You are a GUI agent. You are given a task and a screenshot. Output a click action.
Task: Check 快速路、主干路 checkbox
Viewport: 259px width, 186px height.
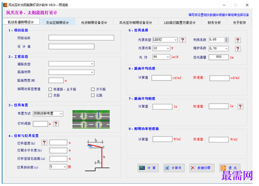50,89
